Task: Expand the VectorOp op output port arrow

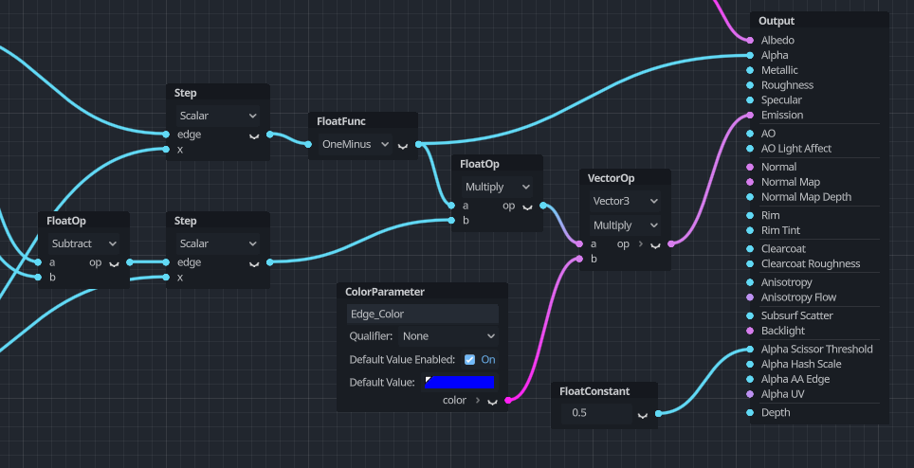Action: (640, 244)
